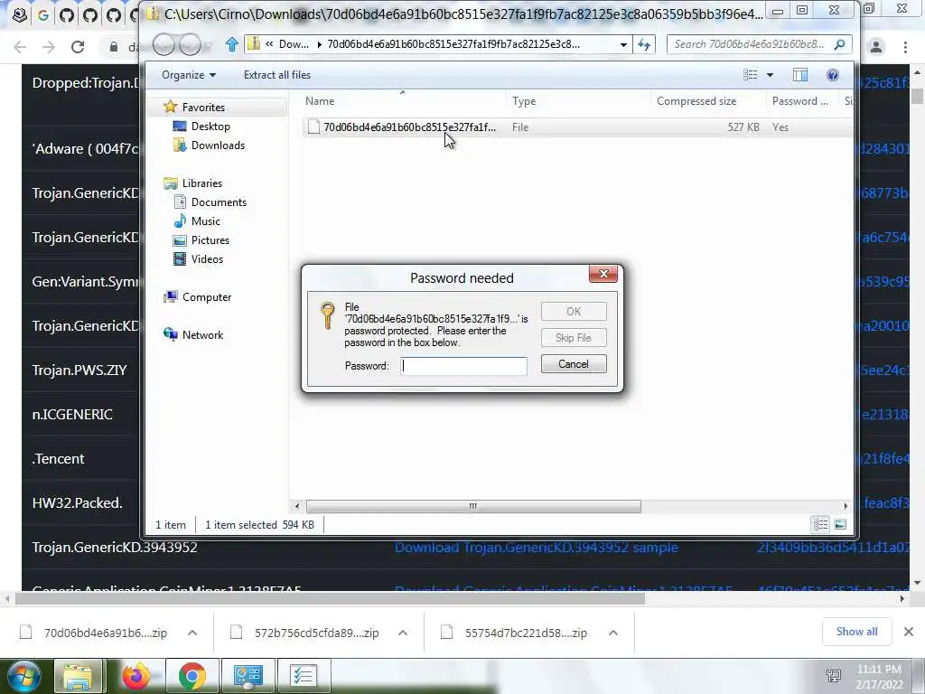
Task: Click the Chrome forward arrow
Action: (49, 47)
